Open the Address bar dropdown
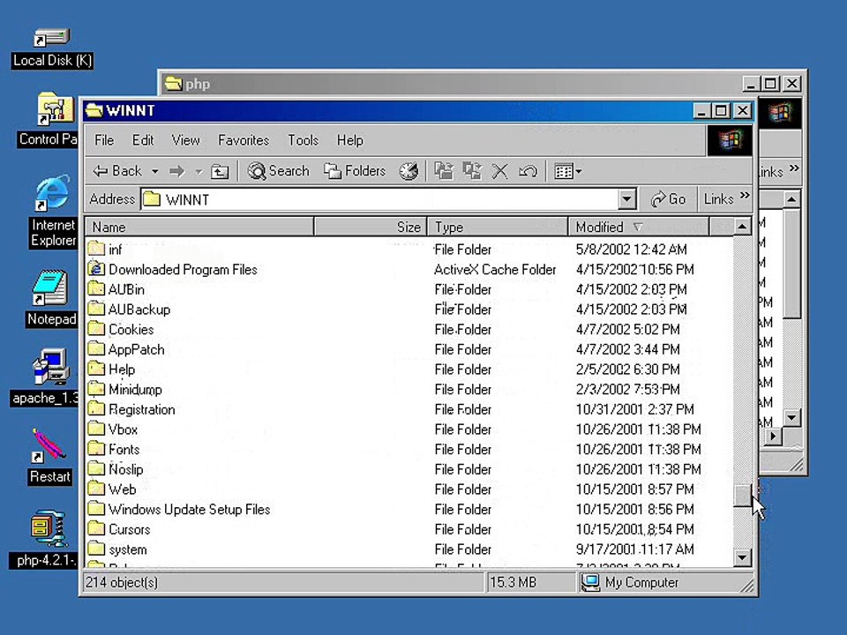Screen dimensions: 847x635 click(626, 199)
